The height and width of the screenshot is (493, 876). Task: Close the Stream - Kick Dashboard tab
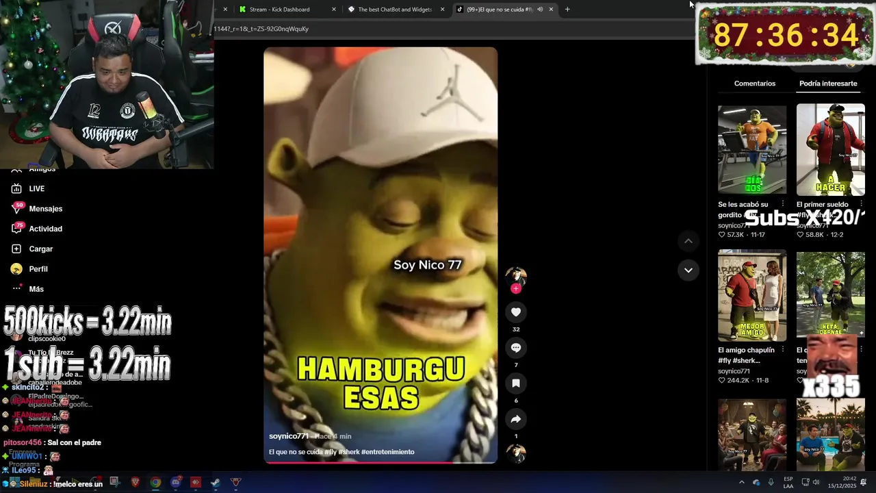click(334, 10)
